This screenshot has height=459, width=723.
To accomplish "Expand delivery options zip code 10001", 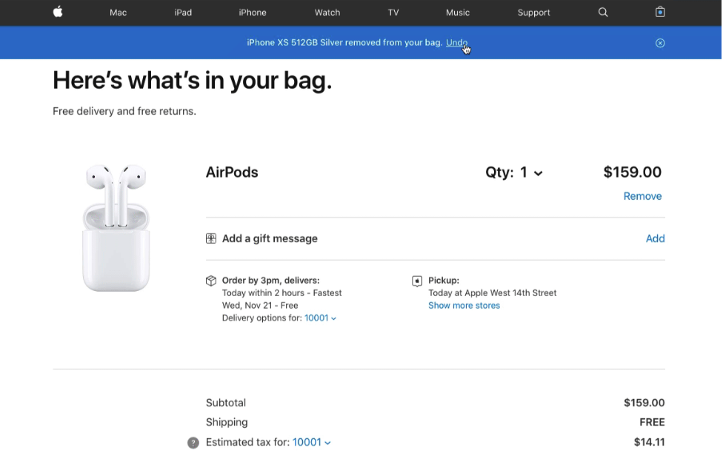I will pyautogui.click(x=320, y=318).
